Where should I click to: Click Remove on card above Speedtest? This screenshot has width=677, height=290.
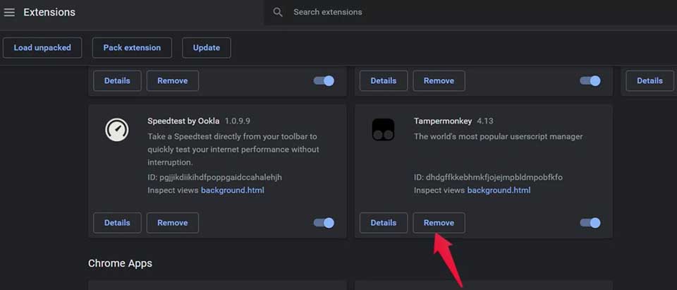pyautogui.click(x=173, y=81)
